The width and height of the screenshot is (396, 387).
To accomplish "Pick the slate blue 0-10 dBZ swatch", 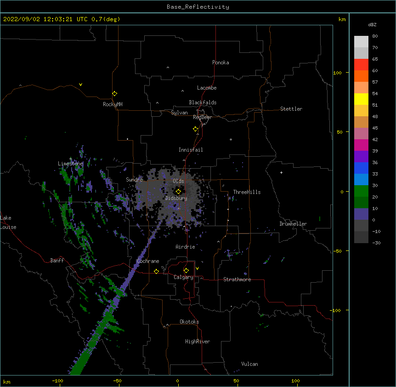I will pos(361,214).
